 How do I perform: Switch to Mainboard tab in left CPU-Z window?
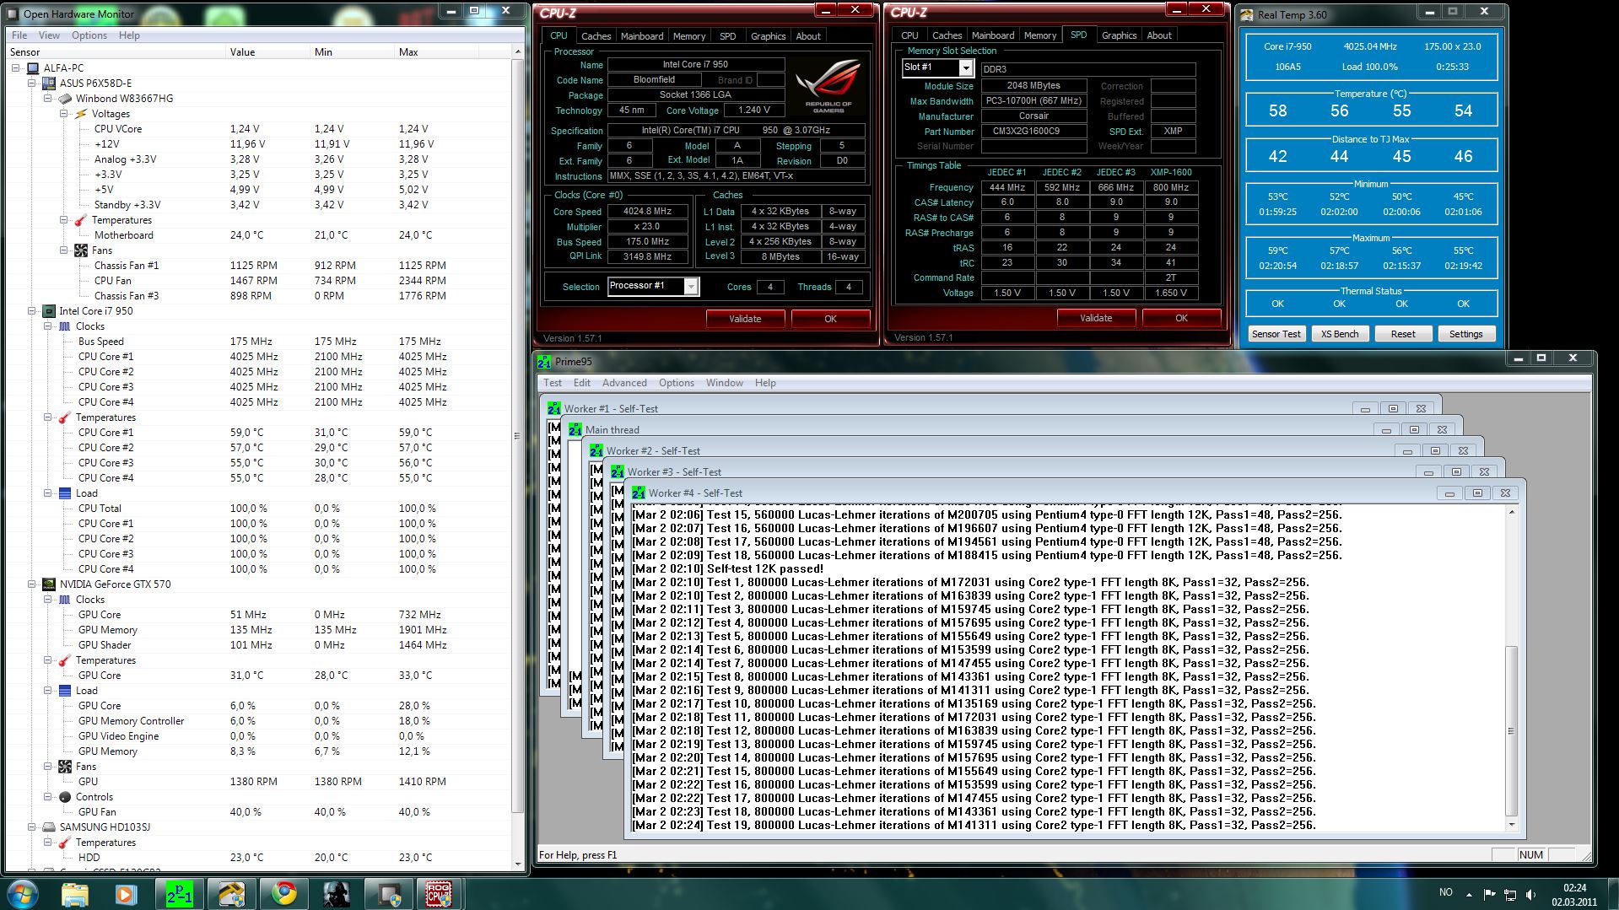642,36
